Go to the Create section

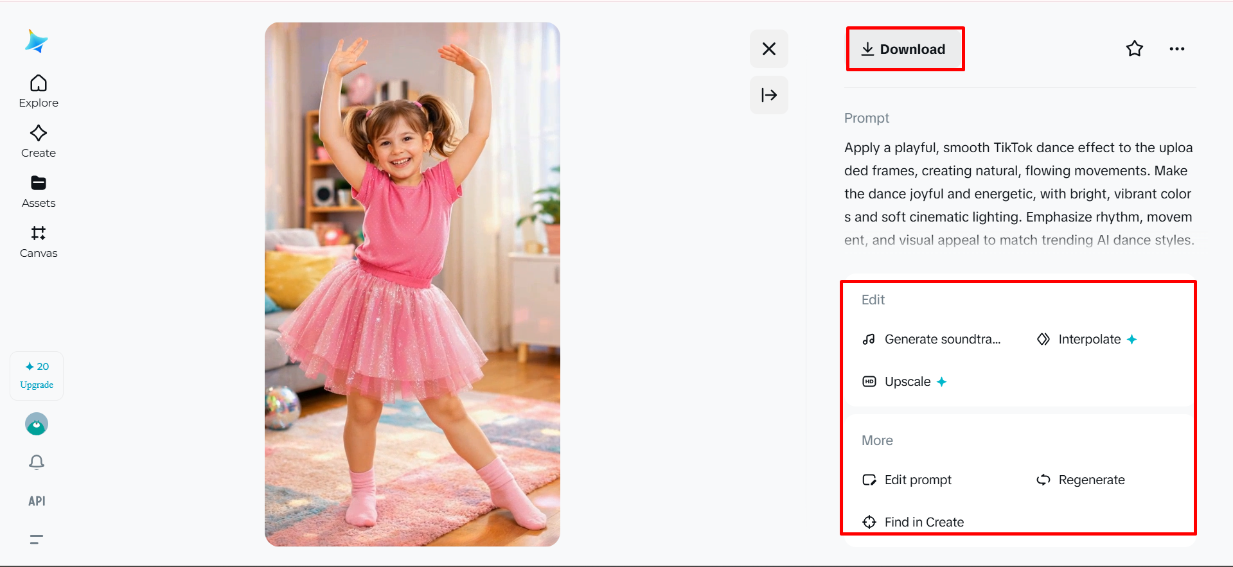(39, 141)
